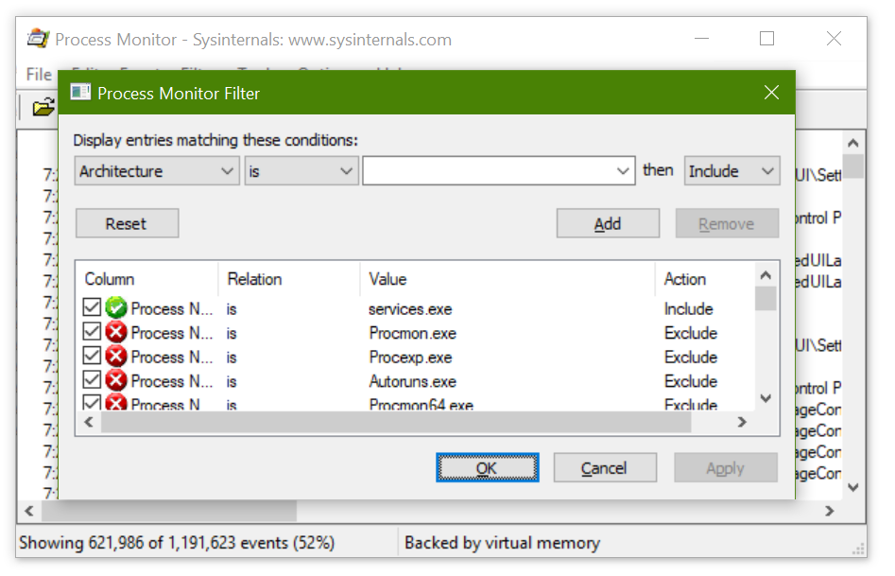
Task: Click the Reset button
Action: coord(127,223)
